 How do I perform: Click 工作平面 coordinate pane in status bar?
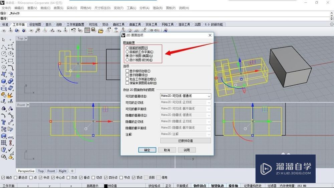(x=9, y=186)
